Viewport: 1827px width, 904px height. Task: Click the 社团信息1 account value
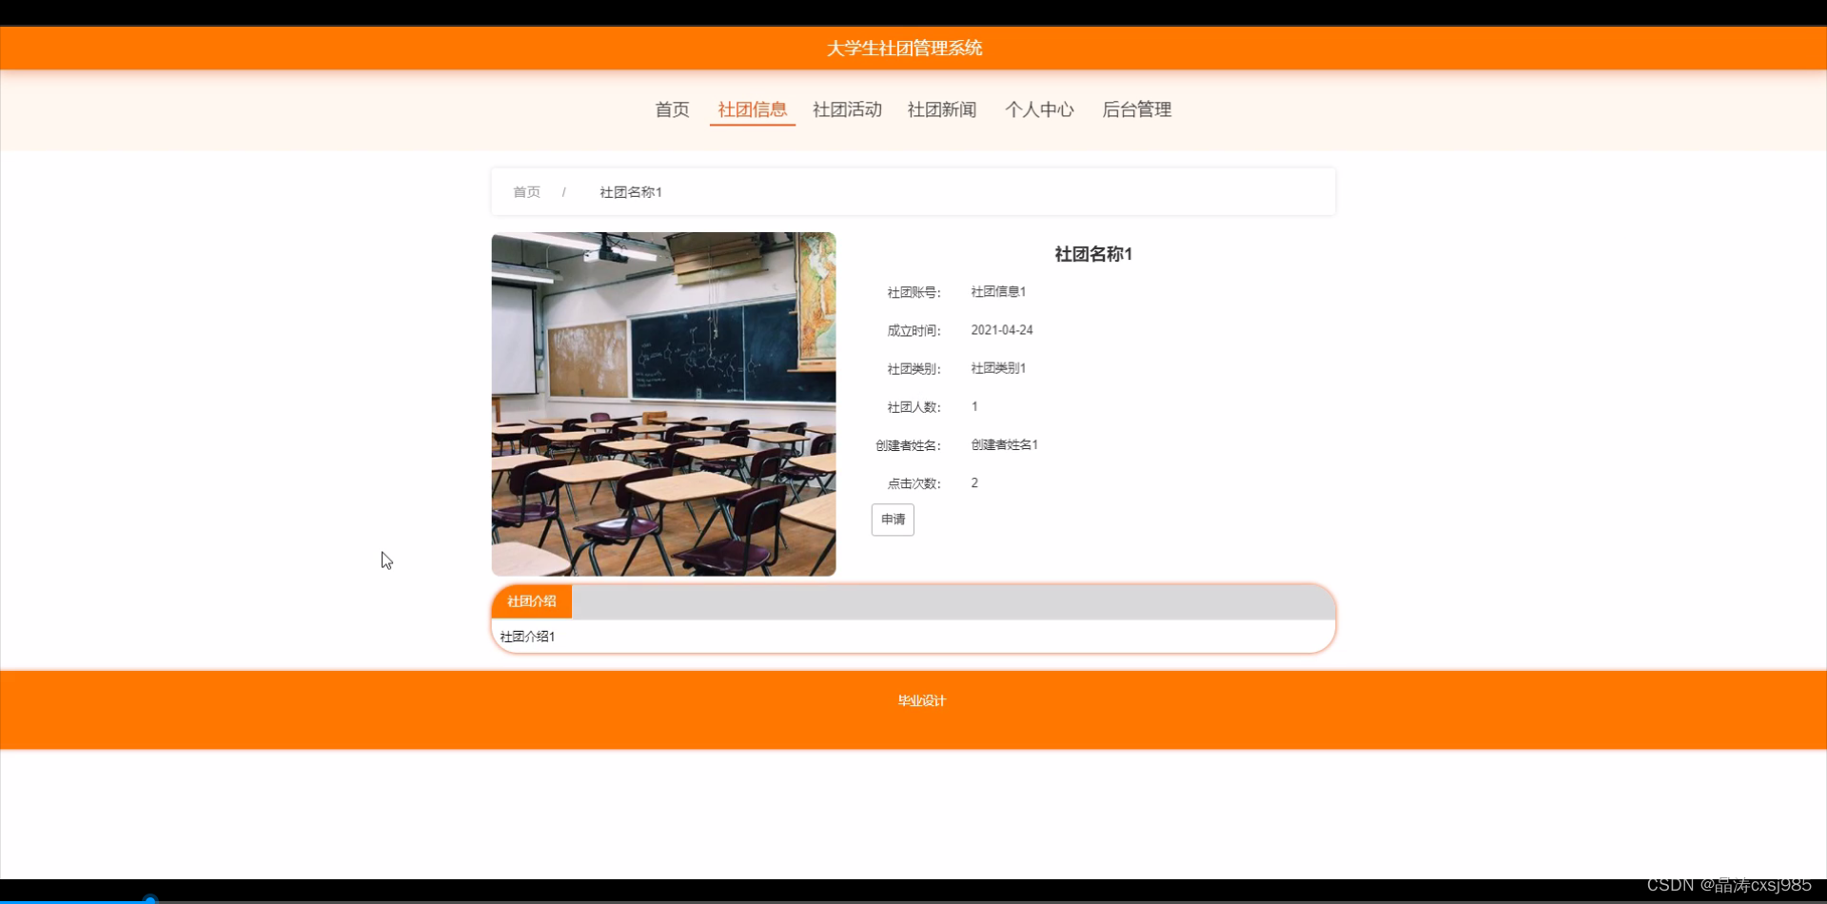click(x=997, y=291)
